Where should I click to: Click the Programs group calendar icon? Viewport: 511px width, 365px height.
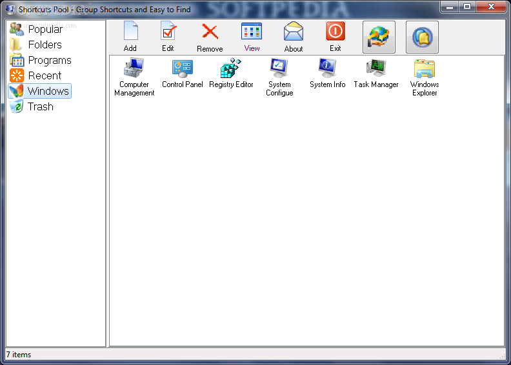[17, 60]
